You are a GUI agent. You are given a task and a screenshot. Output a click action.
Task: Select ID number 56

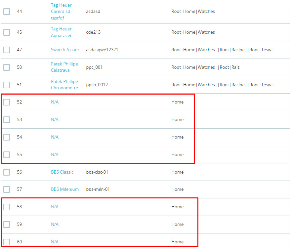pyautogui.click(x=20, y=172)
